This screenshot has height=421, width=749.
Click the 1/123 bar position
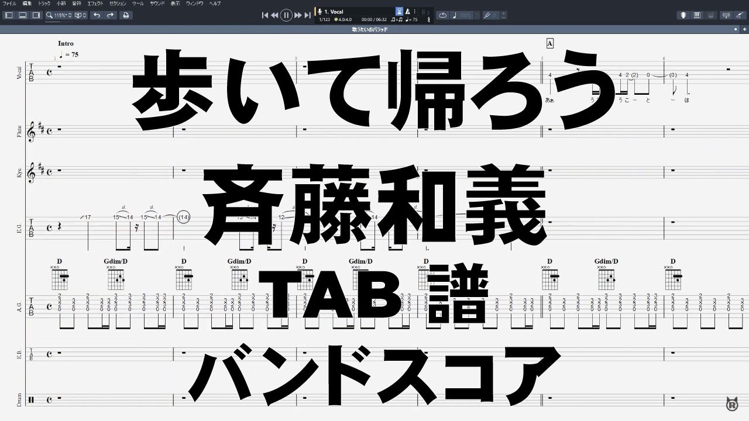pos(324,20)
